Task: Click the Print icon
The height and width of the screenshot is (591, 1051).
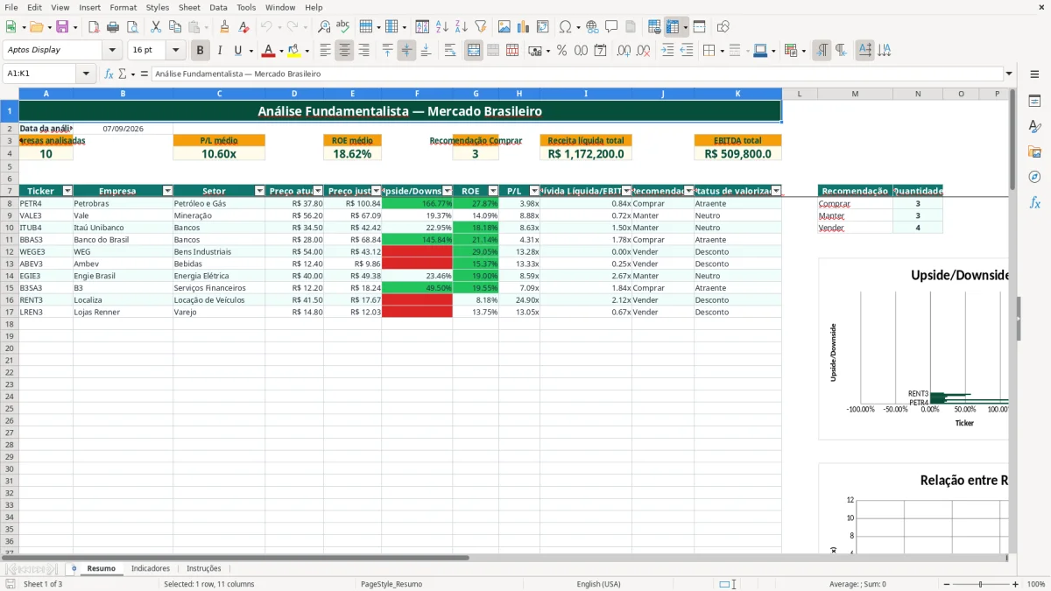Action: coord(113,27)
